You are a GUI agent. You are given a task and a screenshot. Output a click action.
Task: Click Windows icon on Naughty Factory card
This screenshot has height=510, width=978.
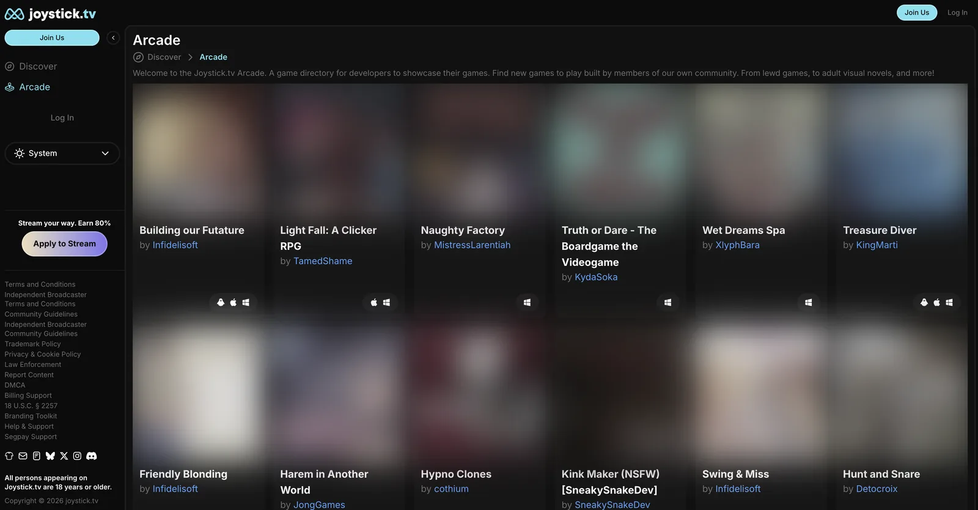(x=527, y=302)
